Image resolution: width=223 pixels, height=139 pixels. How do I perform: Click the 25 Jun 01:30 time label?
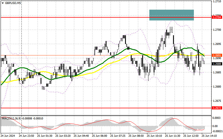45,136
